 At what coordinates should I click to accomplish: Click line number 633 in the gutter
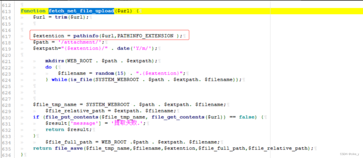6,136
